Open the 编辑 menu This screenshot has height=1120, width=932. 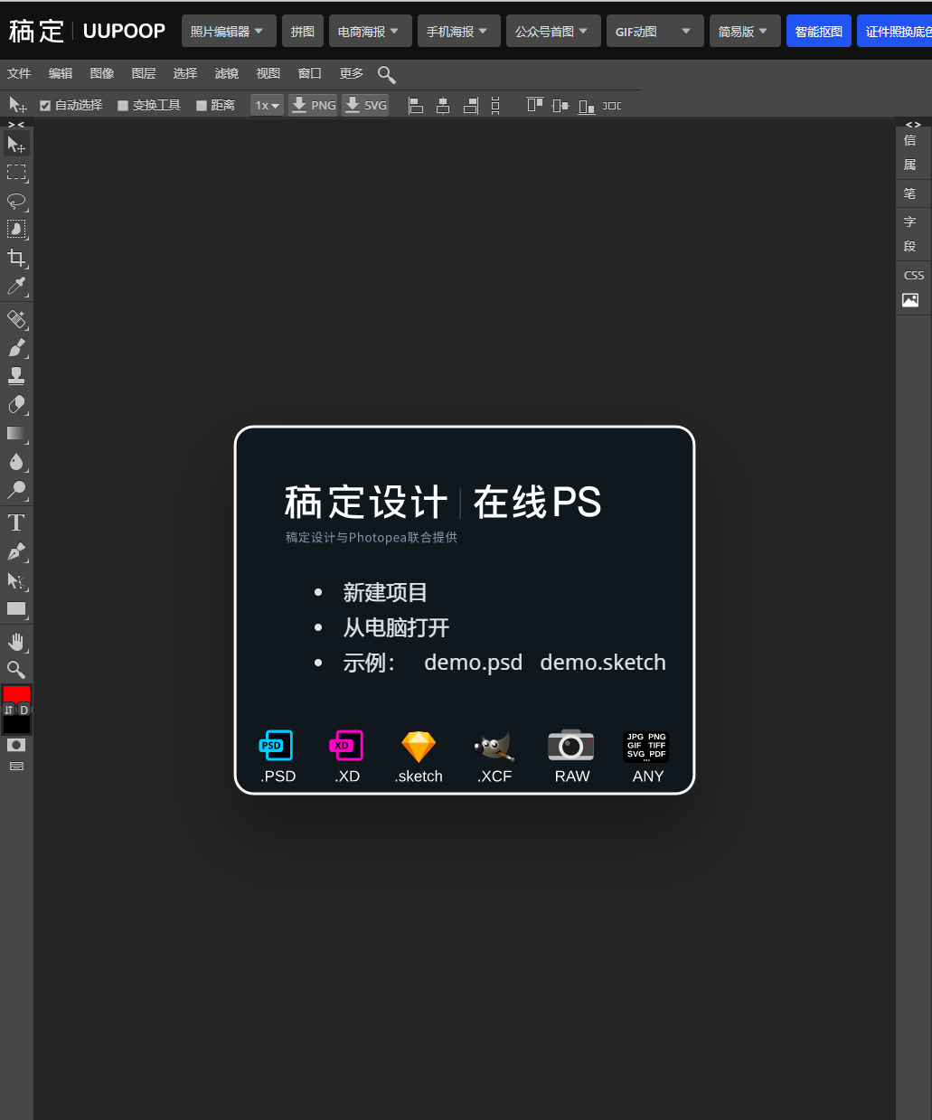(x=61, y=73)
